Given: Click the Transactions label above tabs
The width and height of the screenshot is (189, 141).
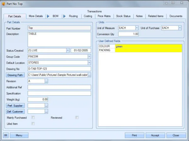Looking at the screenshot, I should click(94, 11).
